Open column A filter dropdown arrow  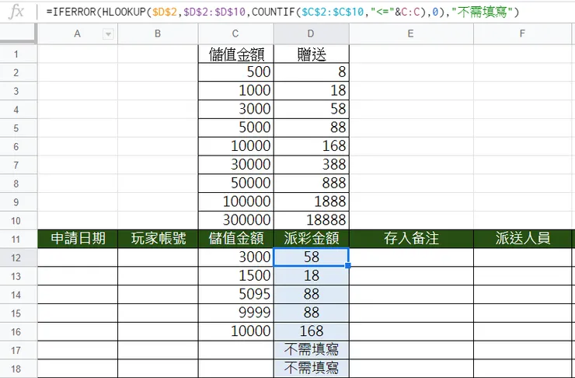point(108,34)
